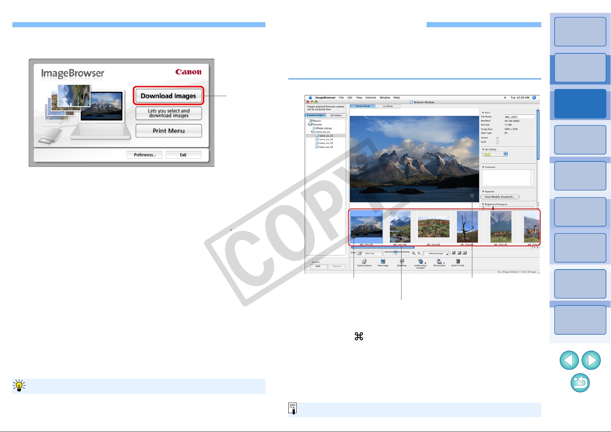
Task: Click the Print & Email icon
Action: coord(439,263)
